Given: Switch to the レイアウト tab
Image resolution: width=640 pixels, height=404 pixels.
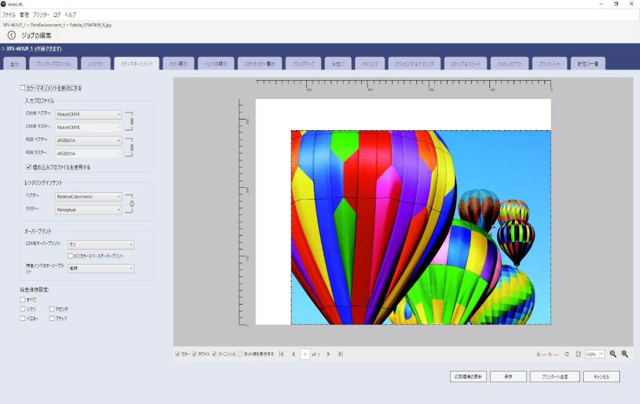Looking at the screenshot, I should 96,64.
